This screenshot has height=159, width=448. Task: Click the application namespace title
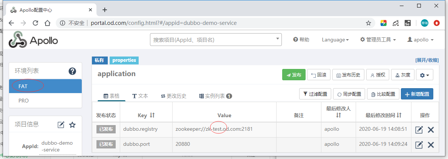(116, 73)
